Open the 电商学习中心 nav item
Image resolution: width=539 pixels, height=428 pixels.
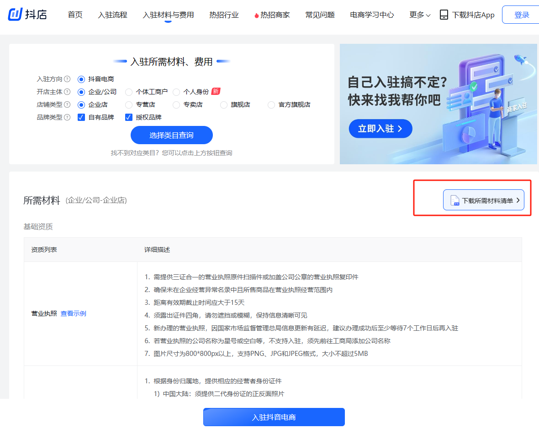372,15
